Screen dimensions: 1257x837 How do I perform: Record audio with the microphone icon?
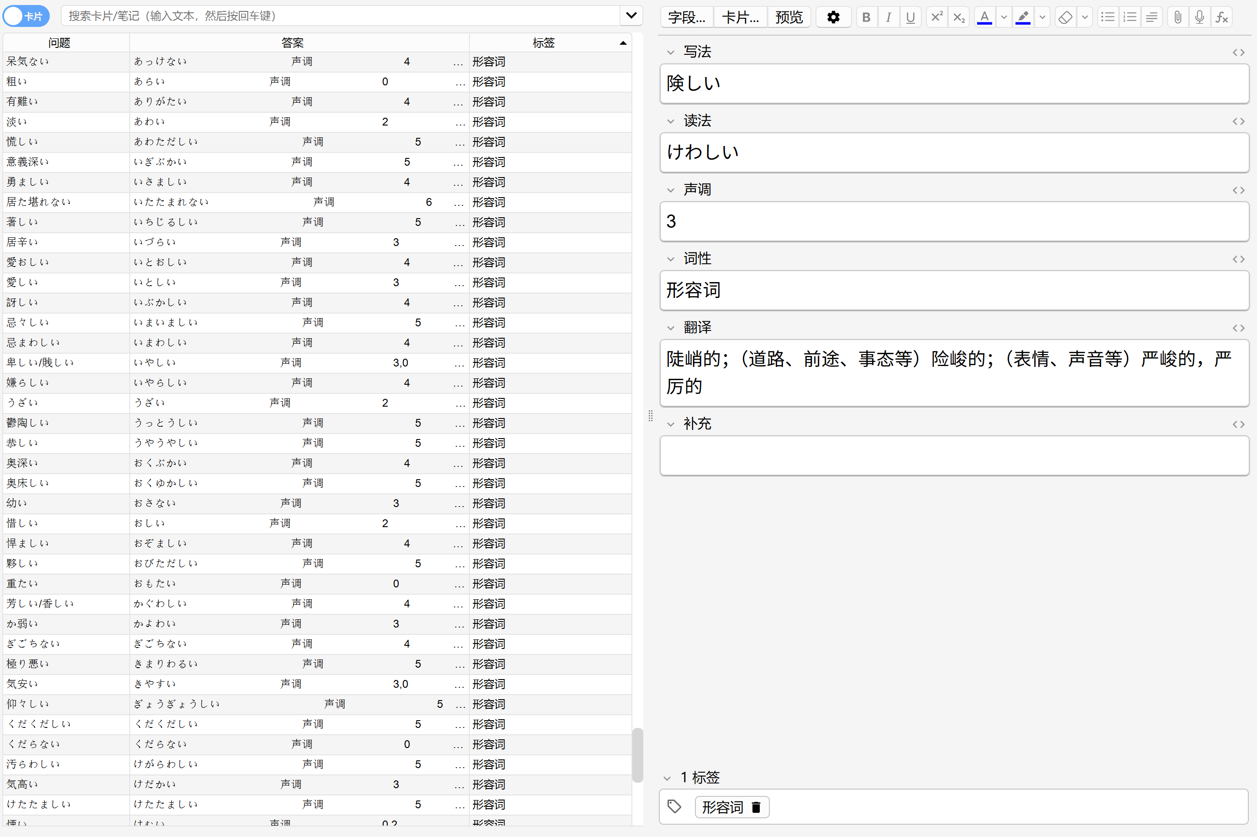(1200, 17)
